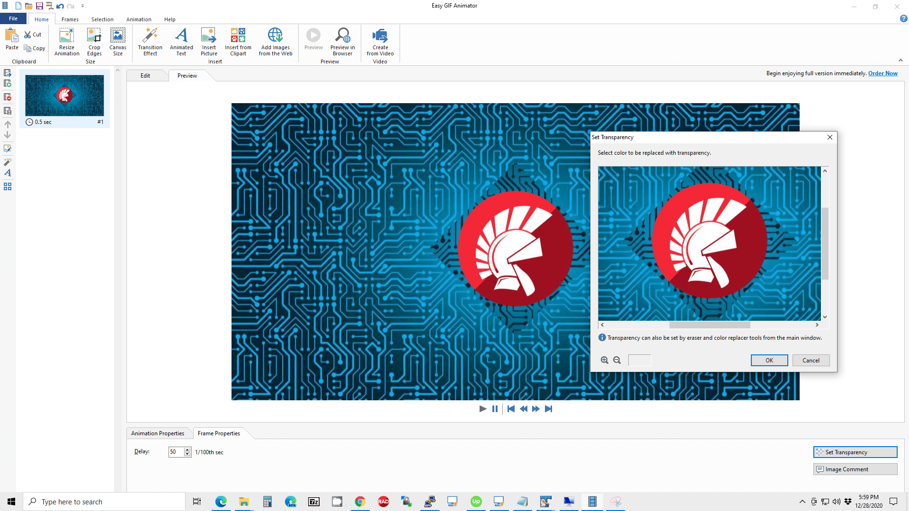
Task: Click the redo arrow in quick access toolbar
Action: (x=71, y=6)
